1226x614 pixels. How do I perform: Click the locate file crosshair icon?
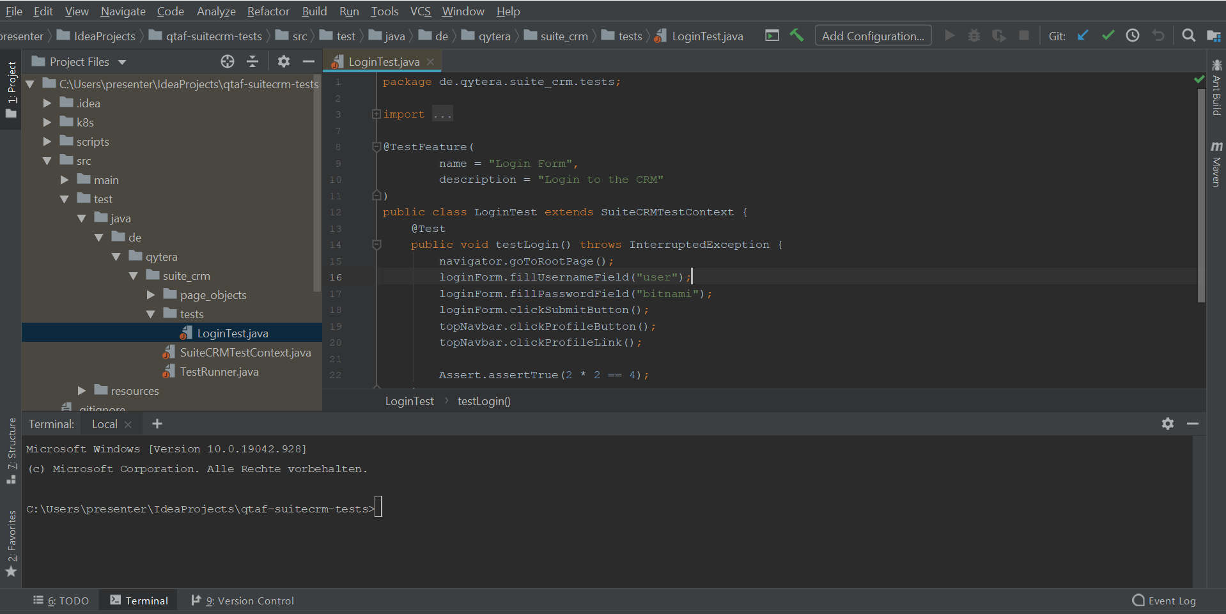[x=228, y=61]
